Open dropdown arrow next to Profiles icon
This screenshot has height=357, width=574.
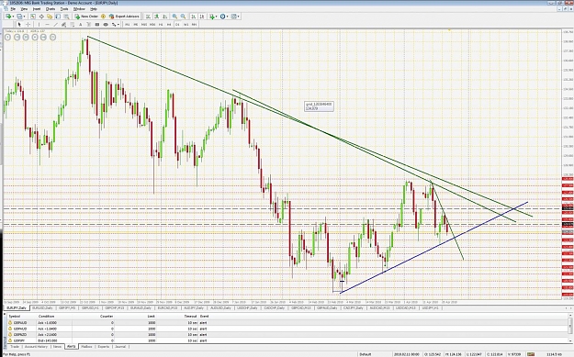coord(25,17)
